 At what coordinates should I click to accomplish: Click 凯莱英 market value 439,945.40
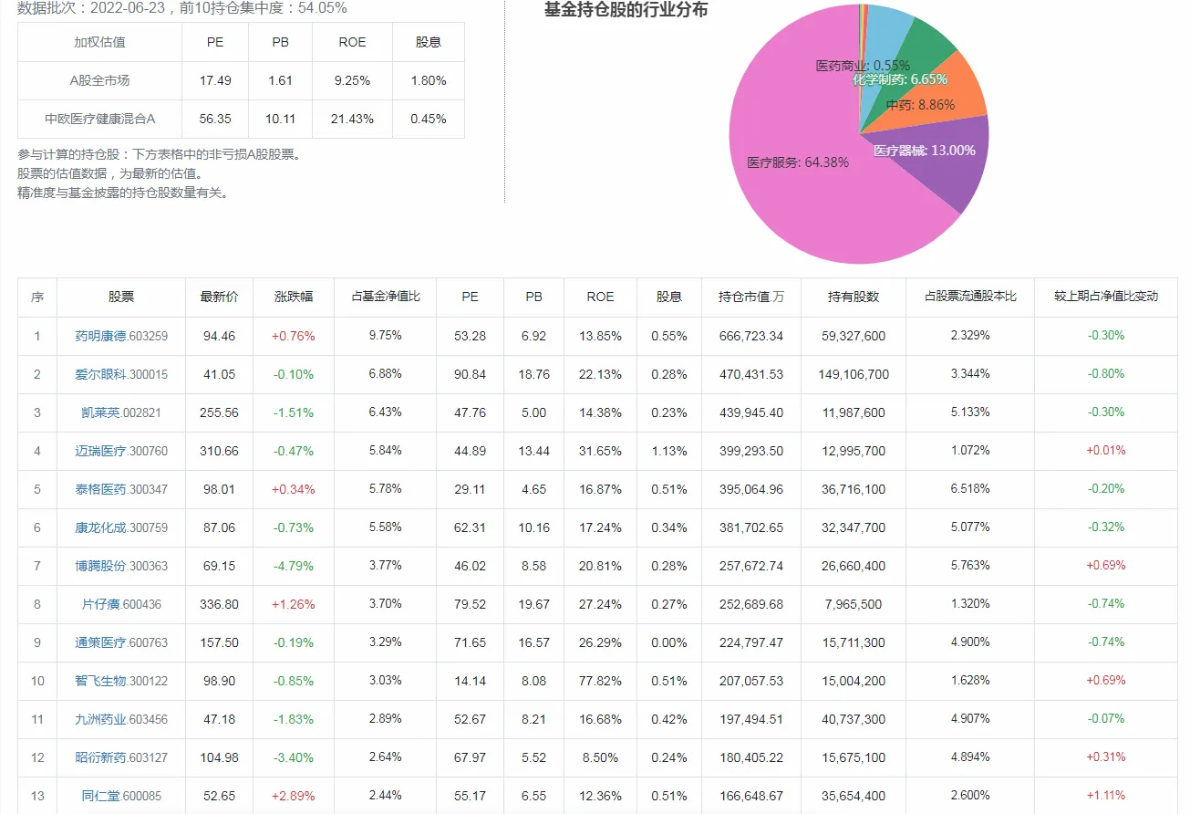click(751, 412)
